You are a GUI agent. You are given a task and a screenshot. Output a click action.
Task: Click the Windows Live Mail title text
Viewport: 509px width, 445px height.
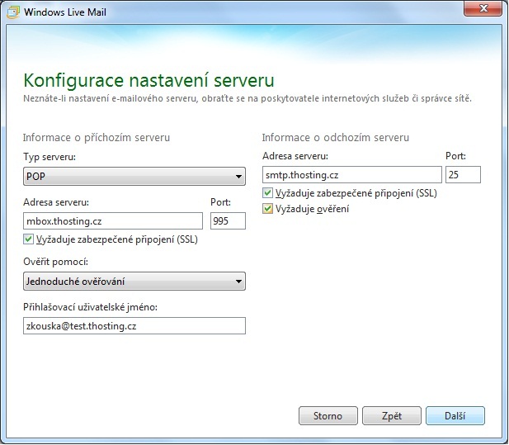pyautogui.click(x=65, y=12)
